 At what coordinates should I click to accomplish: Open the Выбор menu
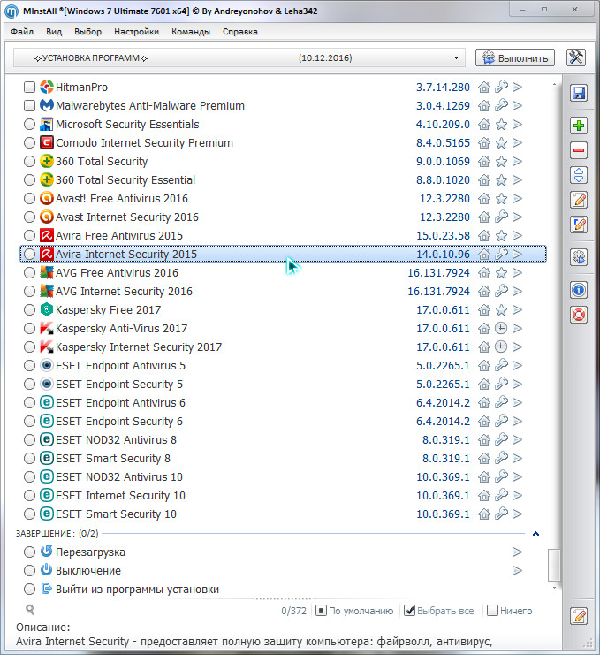click(x=87, y=31)
